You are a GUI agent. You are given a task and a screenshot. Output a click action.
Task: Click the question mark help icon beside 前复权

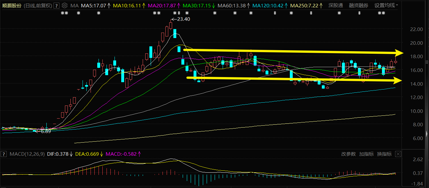pos(56,5)
